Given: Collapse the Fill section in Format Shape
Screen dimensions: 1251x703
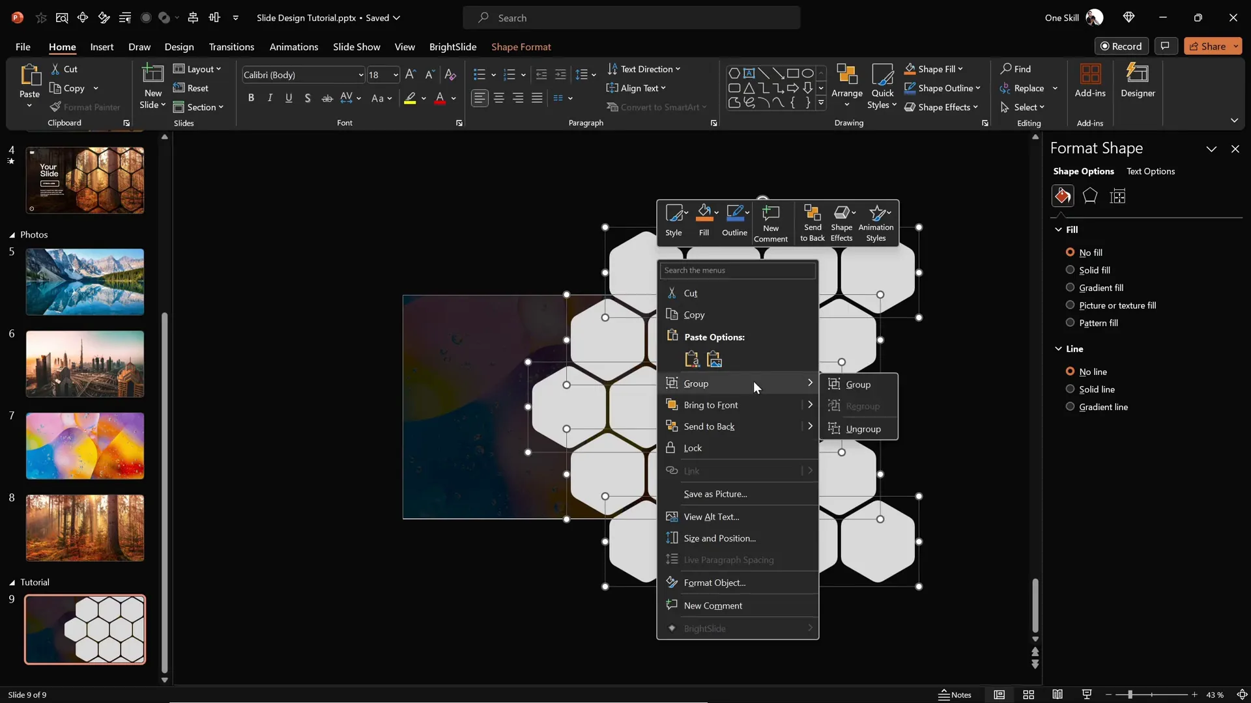Looking at the screenshot, I should tap(1058, 229).
